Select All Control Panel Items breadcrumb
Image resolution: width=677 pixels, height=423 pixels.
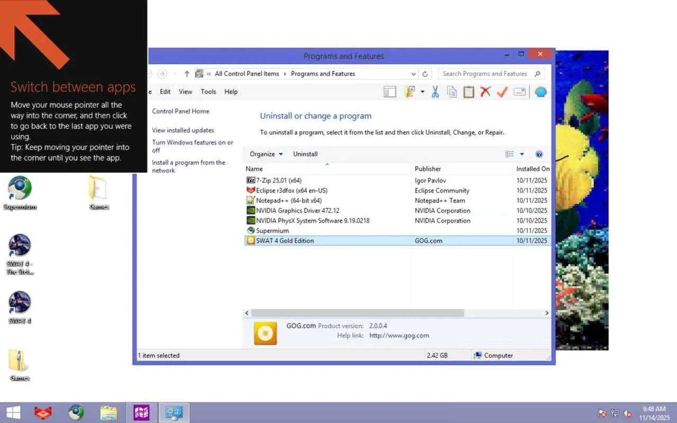246,74
